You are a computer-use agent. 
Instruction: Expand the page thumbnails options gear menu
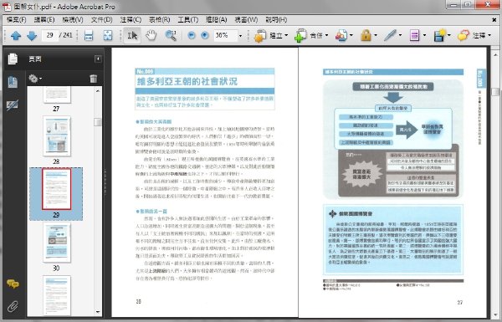[35, 79]
